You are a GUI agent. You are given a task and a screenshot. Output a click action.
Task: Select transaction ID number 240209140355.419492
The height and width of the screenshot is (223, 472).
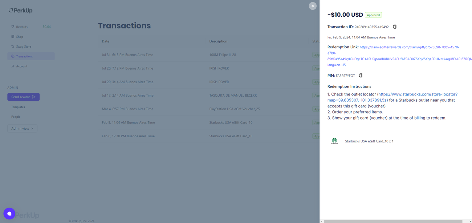click(x=372, y=27)
